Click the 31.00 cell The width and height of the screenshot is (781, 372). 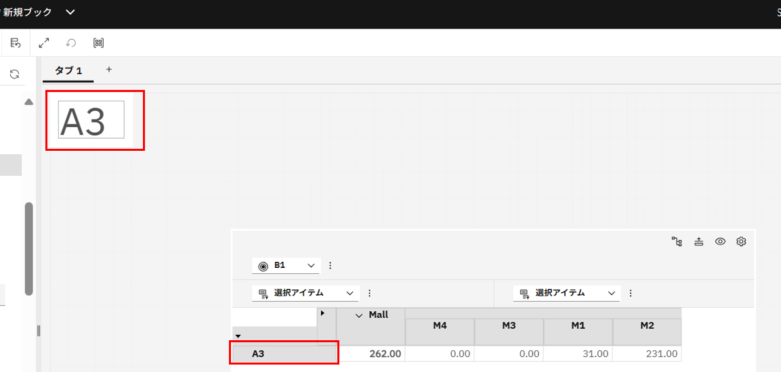click(578, 354)
